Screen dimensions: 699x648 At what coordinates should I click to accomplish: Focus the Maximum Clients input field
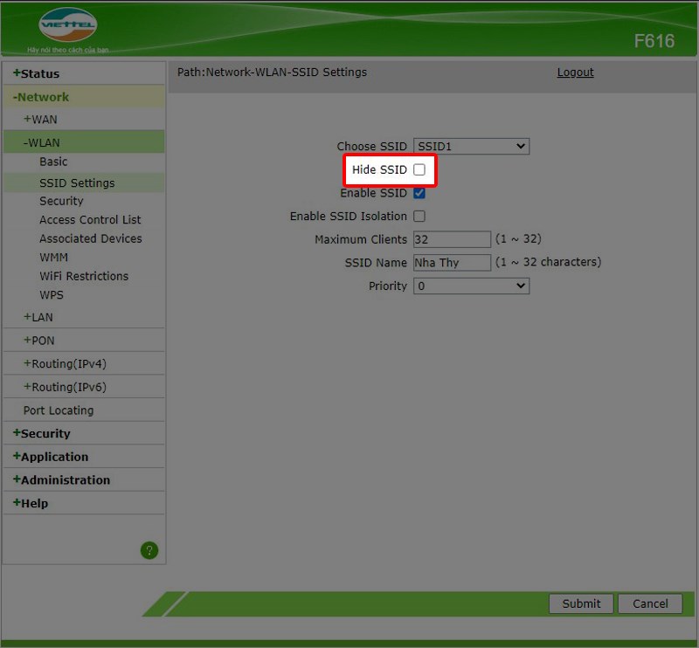[452, 239]
